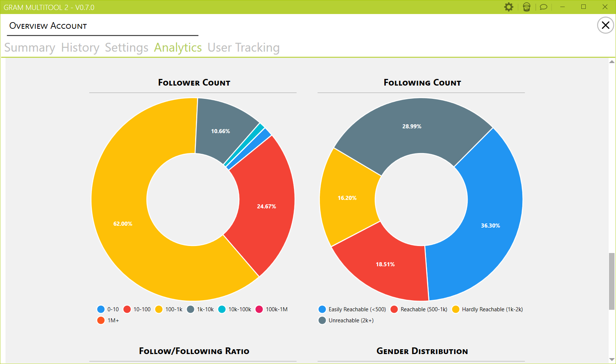Click the Follower Count chart title
616x364 pixels.
click(194, 83)
